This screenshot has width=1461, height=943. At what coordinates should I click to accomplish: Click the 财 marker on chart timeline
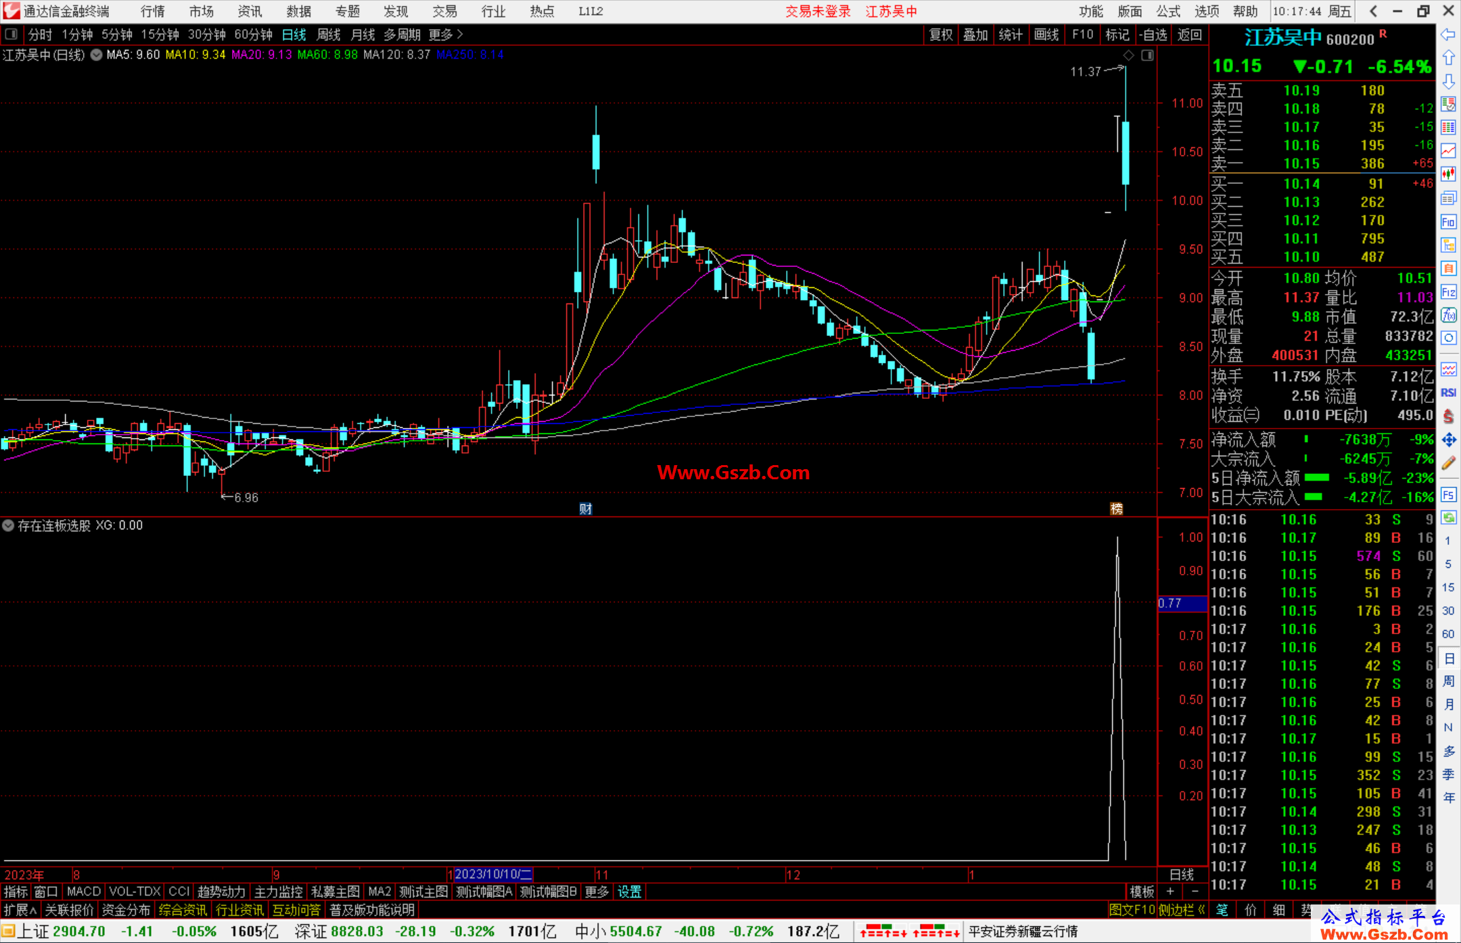tap(586, 509)
